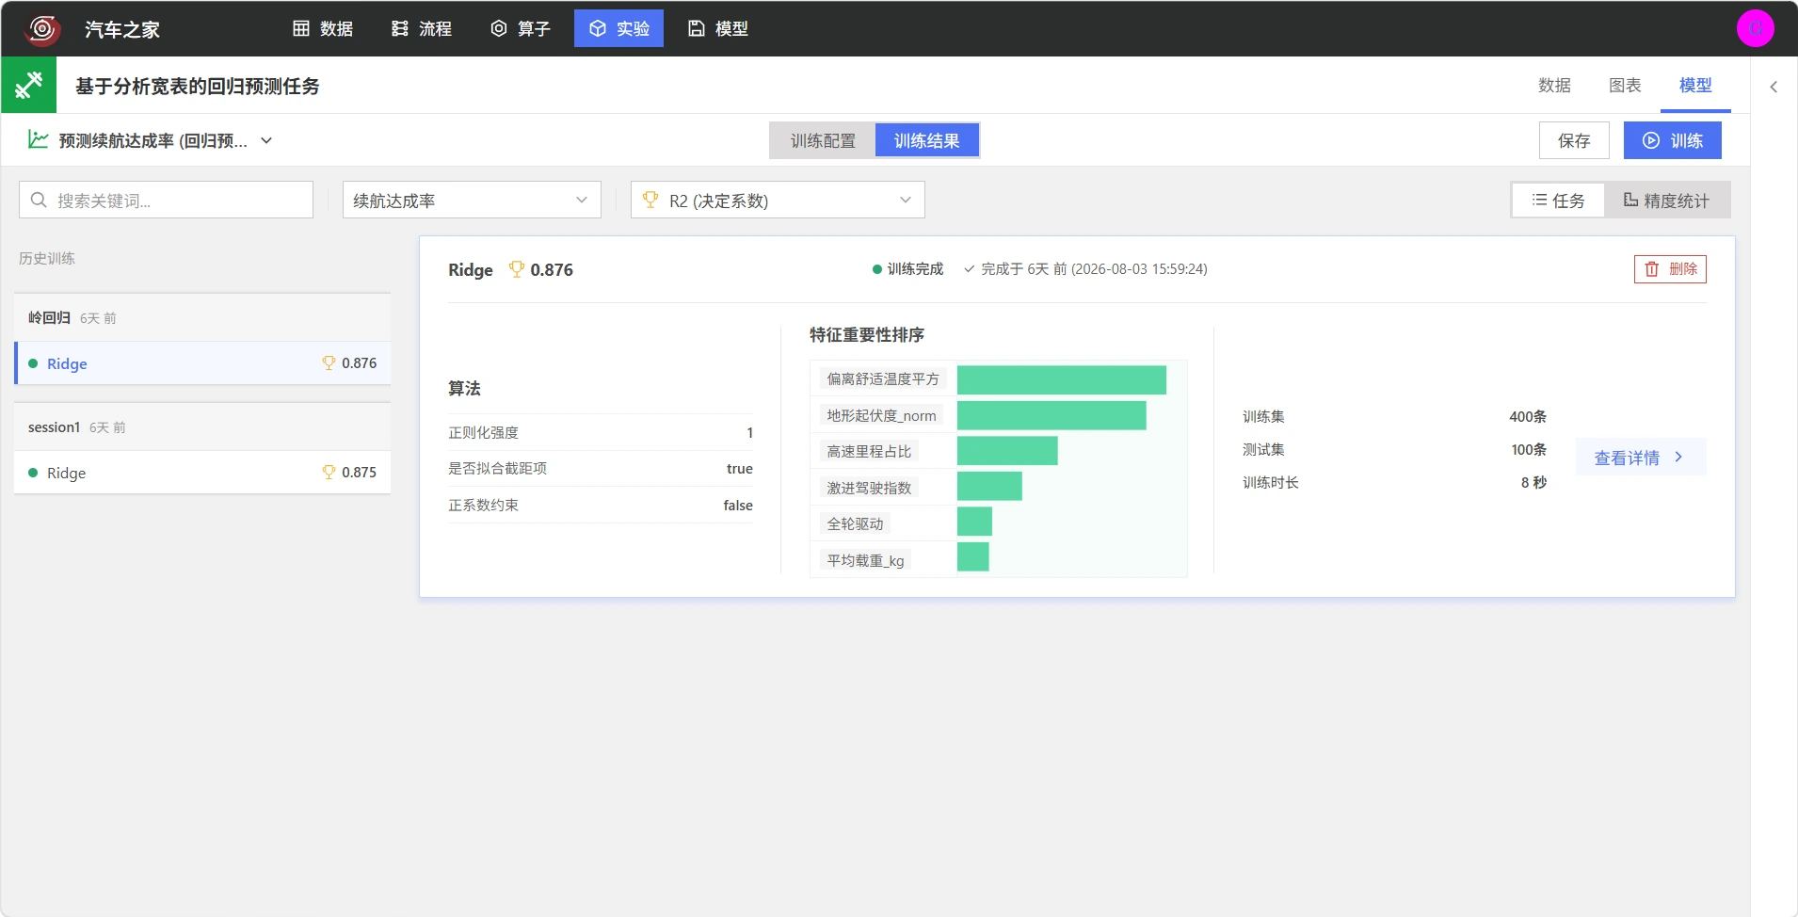The height and width of the screenshot is (917, 1798).
Task: Click the 训练时长 8 秒 value
Action: [1533, 483]
